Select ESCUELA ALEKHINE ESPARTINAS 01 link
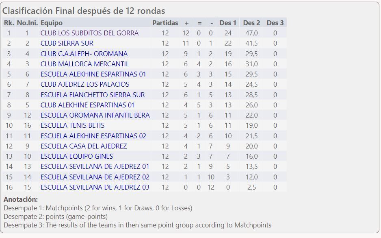This screenshot has width=381, height=238. pyautogui.click(x=93, y=74)
